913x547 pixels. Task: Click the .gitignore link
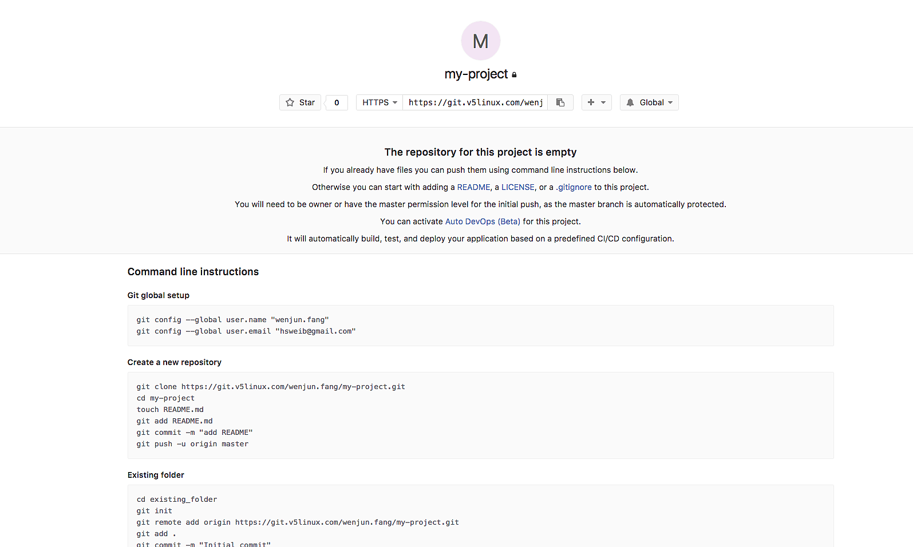point(574,187)
